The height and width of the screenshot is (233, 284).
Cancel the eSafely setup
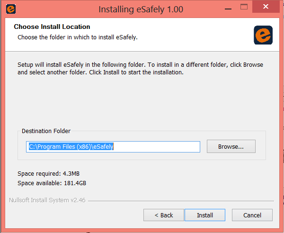[252, 215]
